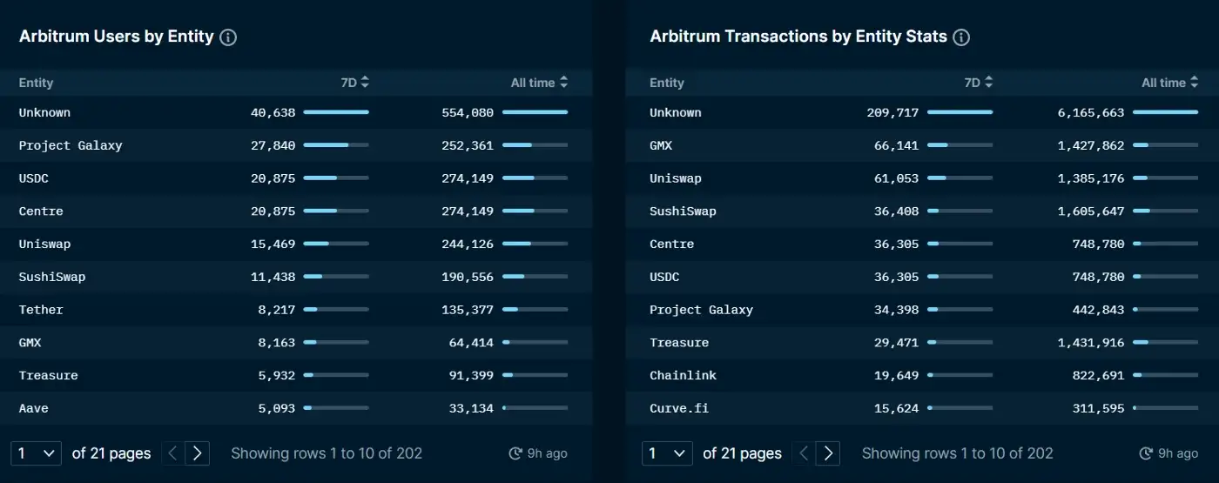Select USDC entity in Users table
Screen dimensions: 1219x483
tap(33, 178)
